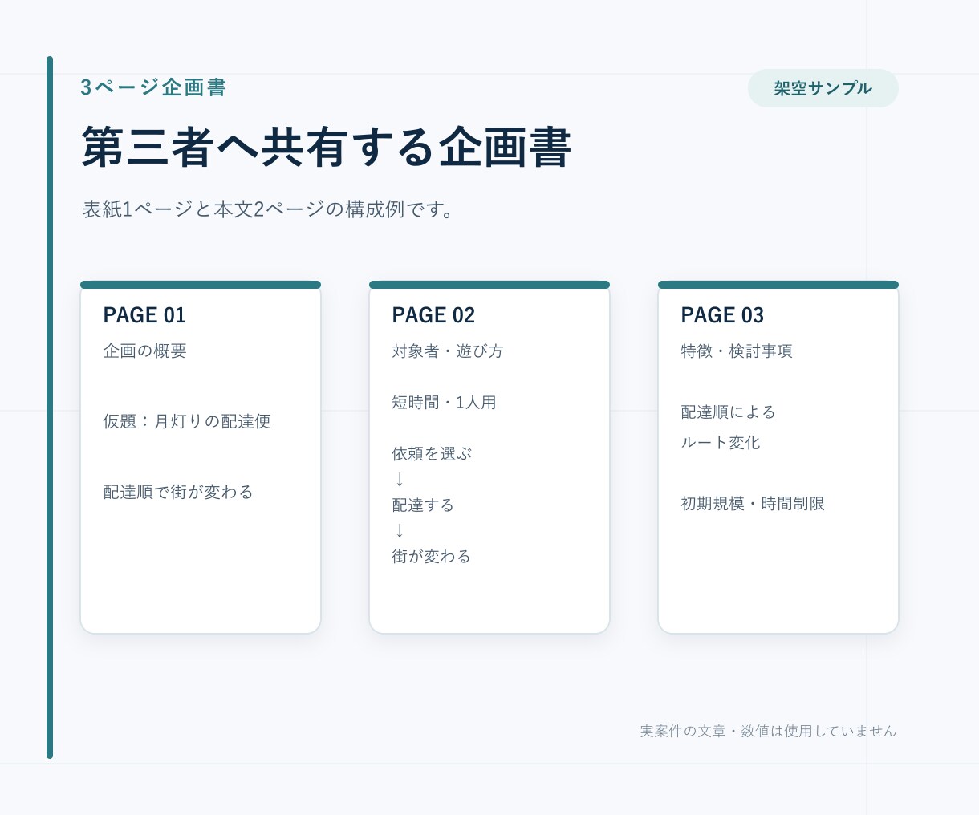Viewport: 979px width, 815px height.
Task: Click 街が変わる step text
Action: tap(431, 557)
